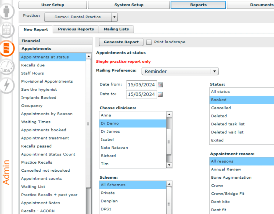
Task: Select Cancelled in the Status list
Action: click(221, 108)
